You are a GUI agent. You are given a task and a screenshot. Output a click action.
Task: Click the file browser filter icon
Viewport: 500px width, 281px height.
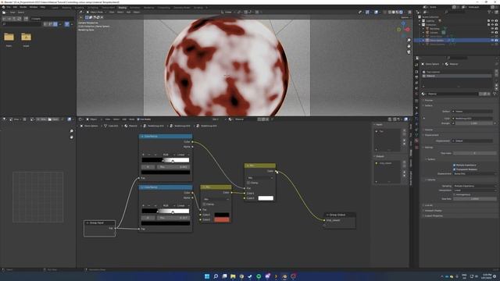pos(67,24)
